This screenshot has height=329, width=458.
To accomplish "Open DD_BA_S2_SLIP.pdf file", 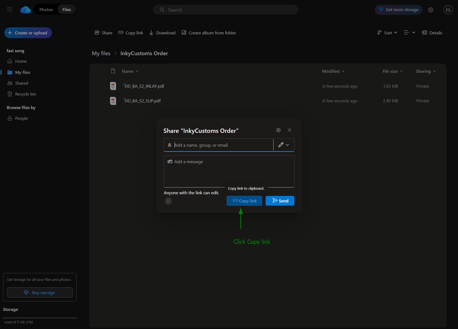I will click(143, 101).
